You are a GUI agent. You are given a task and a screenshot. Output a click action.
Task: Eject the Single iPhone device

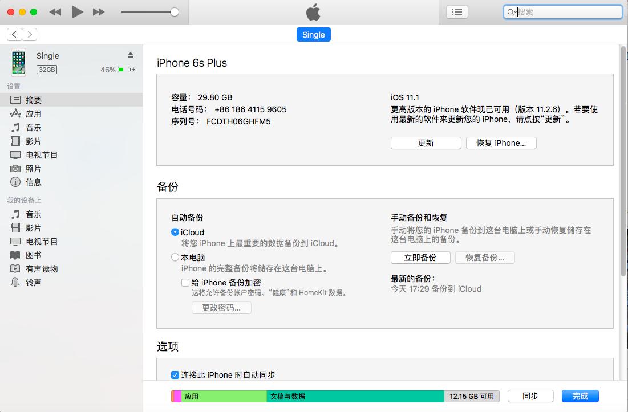(130, 55)
